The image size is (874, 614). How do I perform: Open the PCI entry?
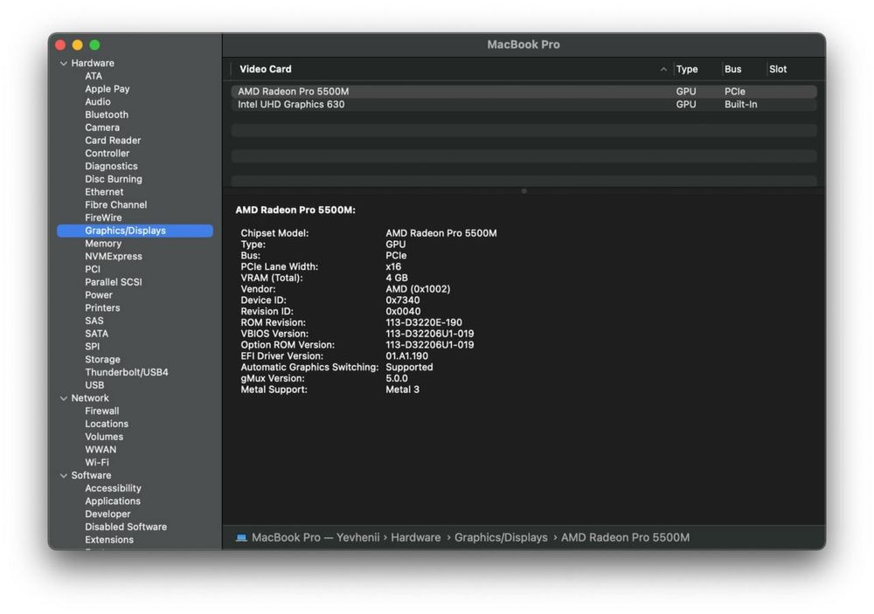[x=93, y=269]
